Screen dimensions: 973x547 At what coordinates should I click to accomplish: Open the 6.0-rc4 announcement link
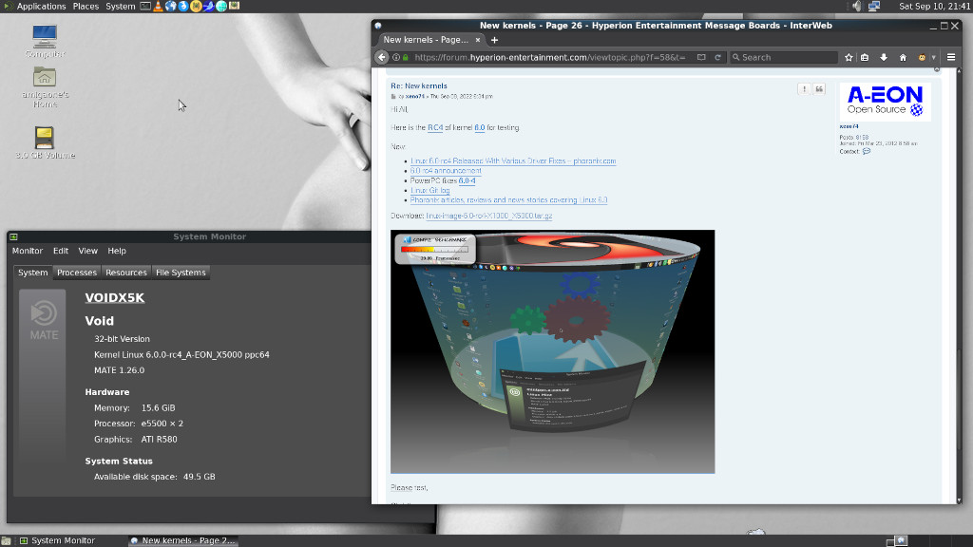tap(446, 171)
